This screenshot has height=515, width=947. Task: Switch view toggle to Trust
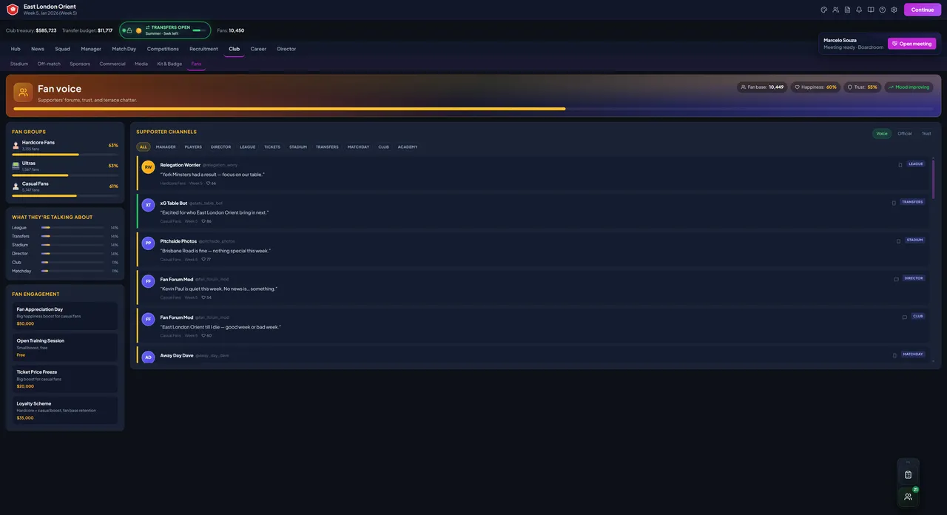pos(926,134)
